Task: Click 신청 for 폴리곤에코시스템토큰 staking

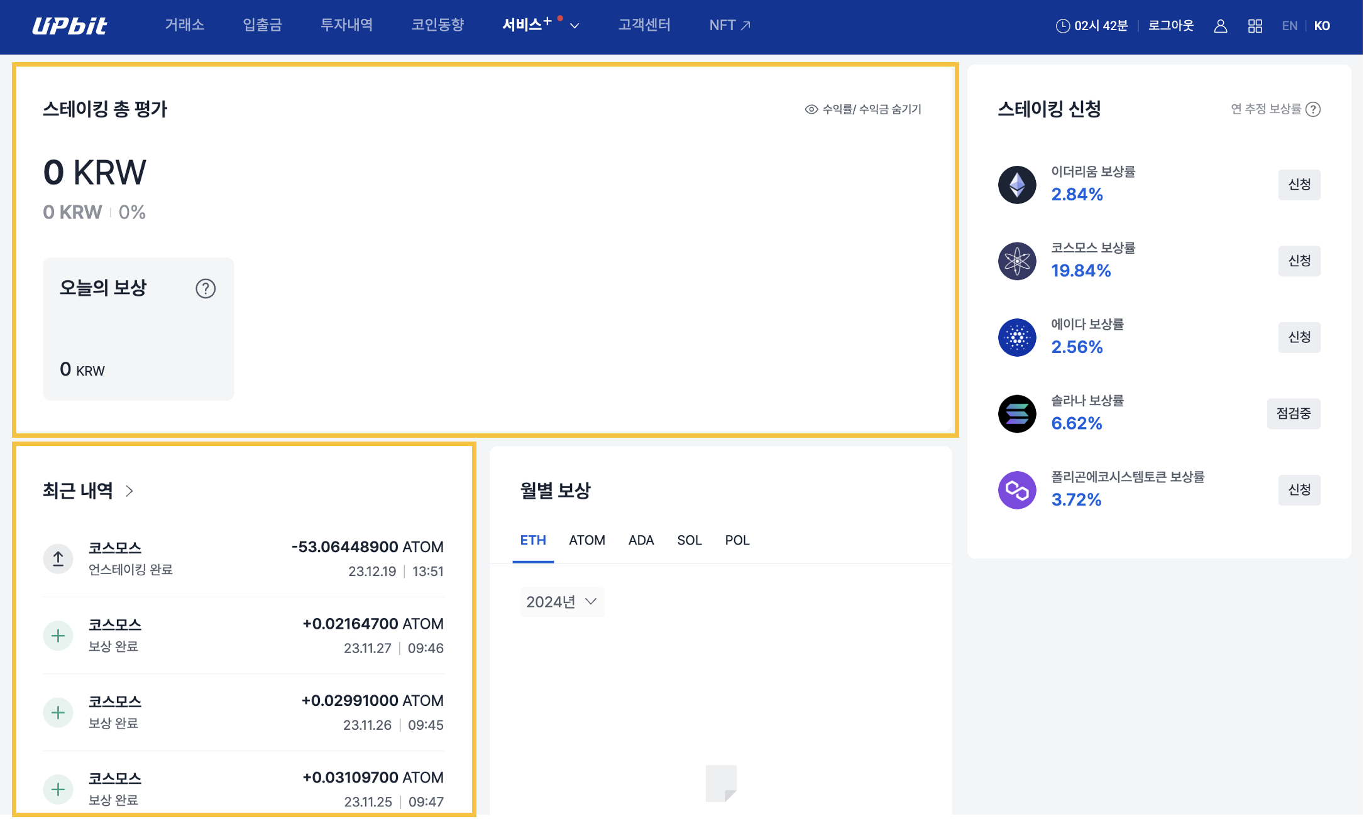Action: (1299, 490)
